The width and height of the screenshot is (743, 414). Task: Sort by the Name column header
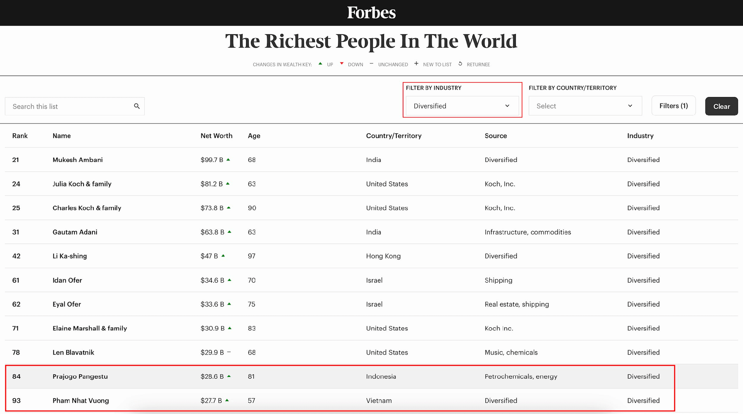62,136
